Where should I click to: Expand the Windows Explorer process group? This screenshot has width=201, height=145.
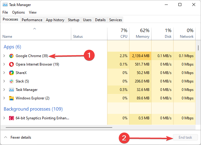4,98
